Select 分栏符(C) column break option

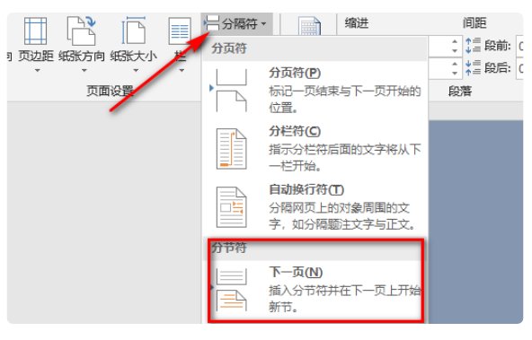[x=315, y=149]
